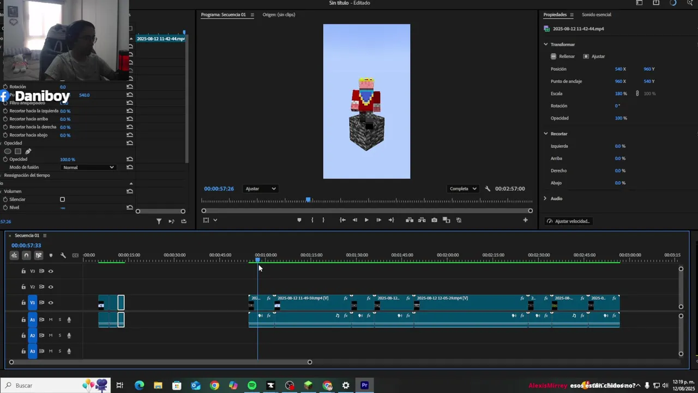This screenshot has width=698, height=393.
Task: Click the Rellenar button
Action: click(563, 56)
